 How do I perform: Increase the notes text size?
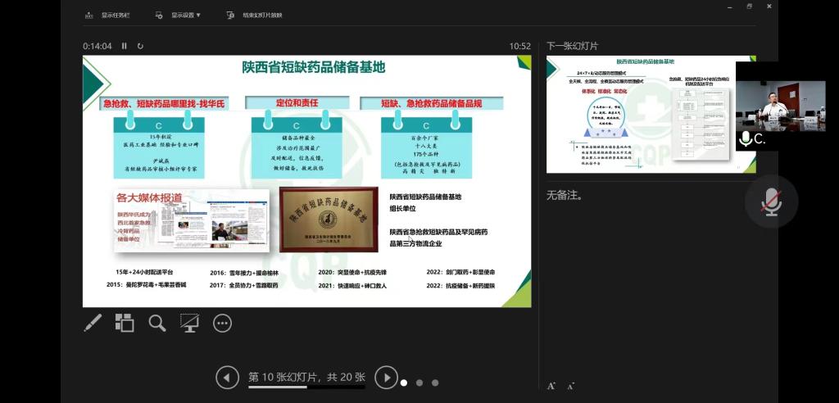[551, 386]
